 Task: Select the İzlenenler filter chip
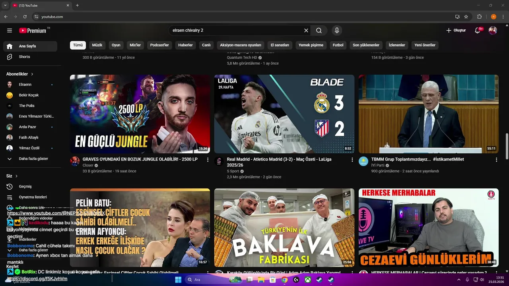(x=397, y=45)
